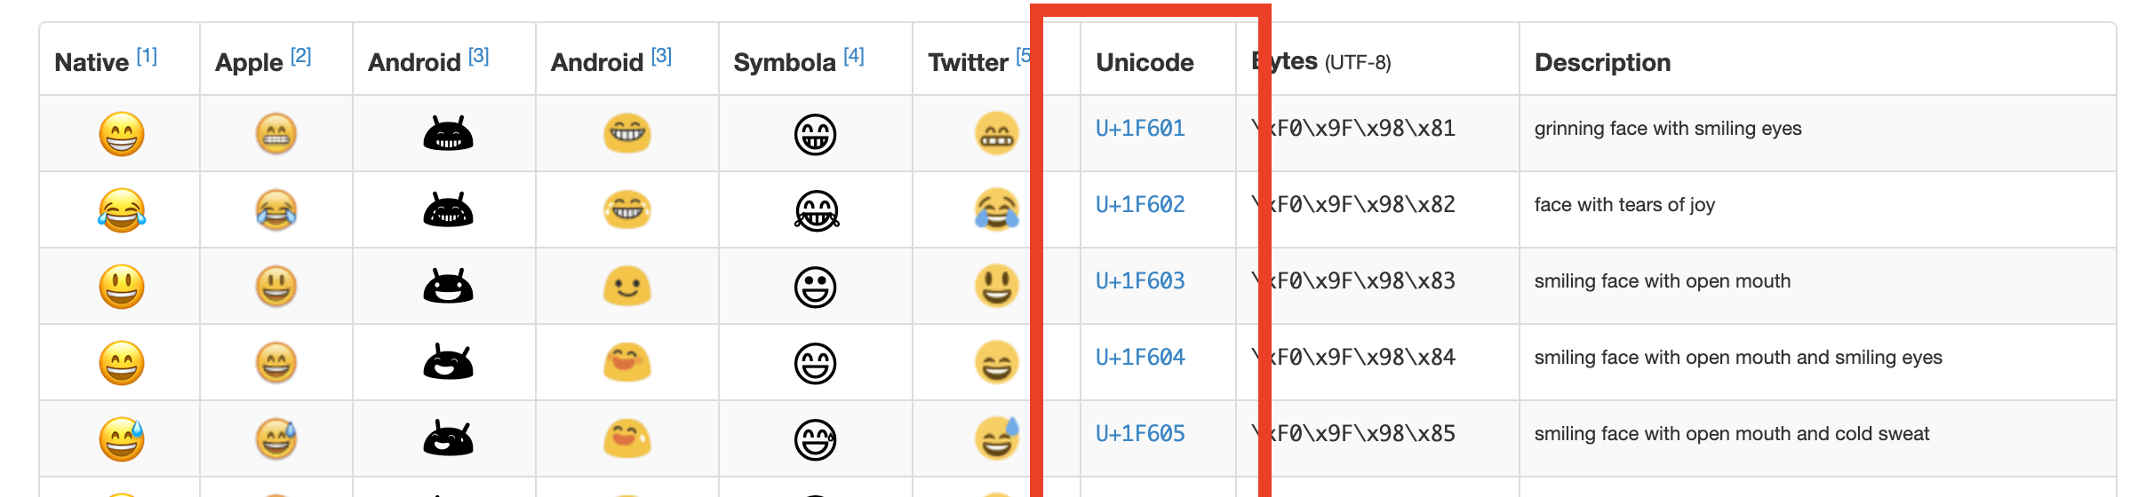Follow the U+1F605 code point link
The image size is (2138, 497).
tap(1140, 434)
